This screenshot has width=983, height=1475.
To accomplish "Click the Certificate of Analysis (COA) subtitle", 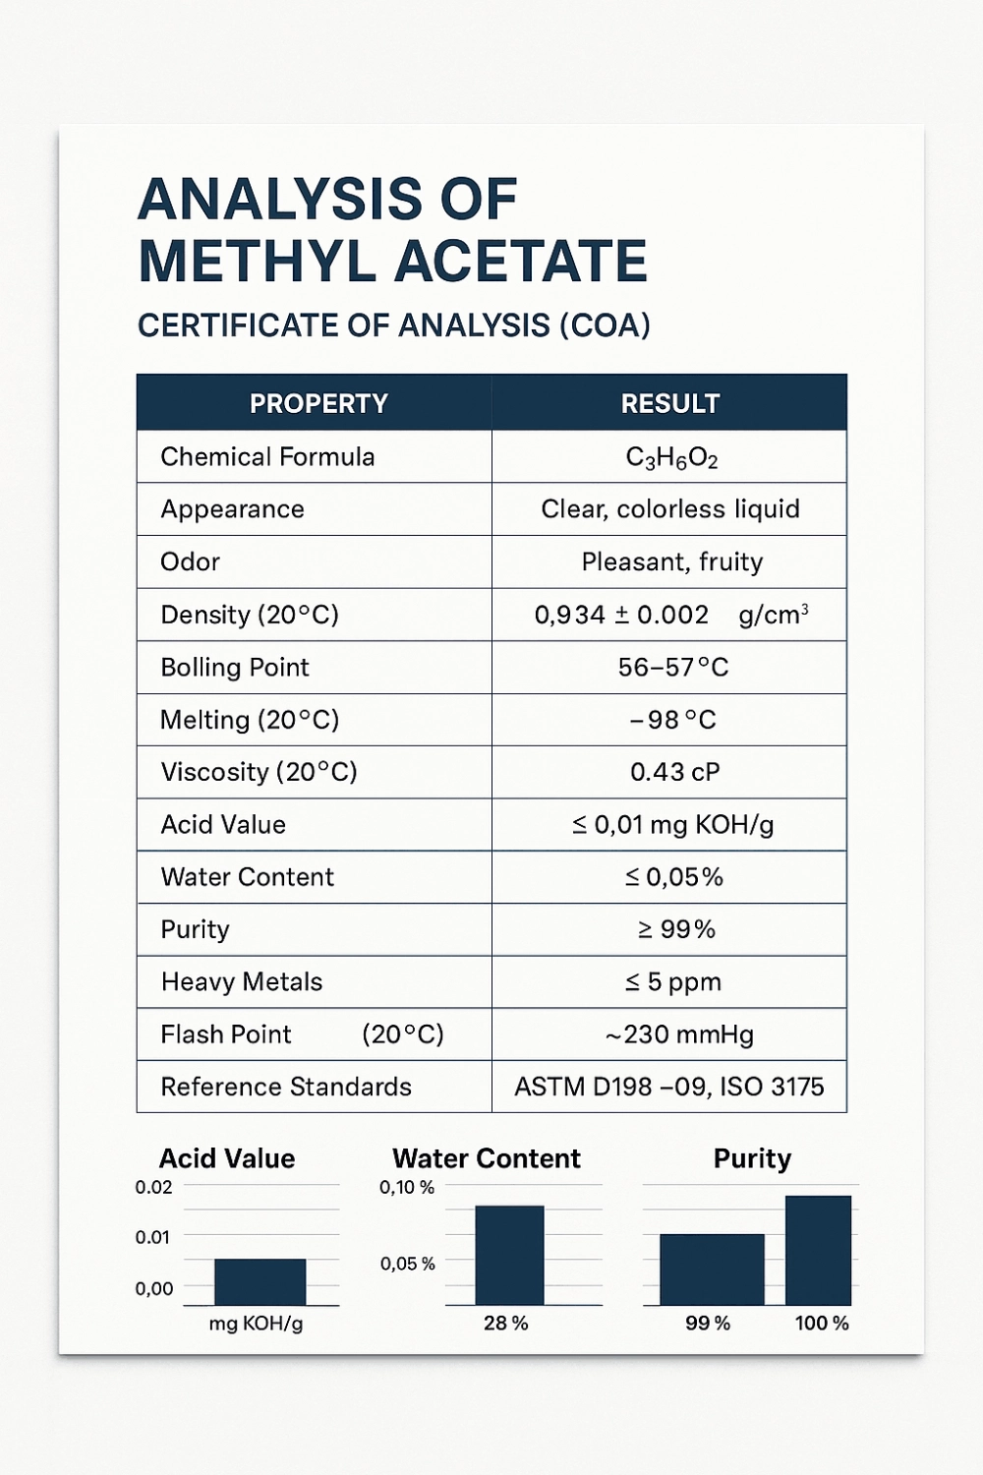I will tap(394, 325).
